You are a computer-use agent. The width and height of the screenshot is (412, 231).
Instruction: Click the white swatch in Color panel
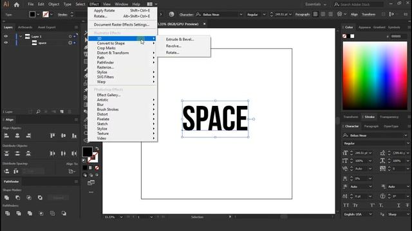point(352,36)
